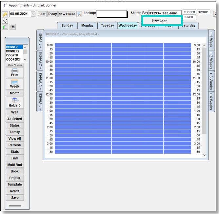Screen dimensions: 219x214
Task: Switch to the Monday tab
Action: coord(87,26)
